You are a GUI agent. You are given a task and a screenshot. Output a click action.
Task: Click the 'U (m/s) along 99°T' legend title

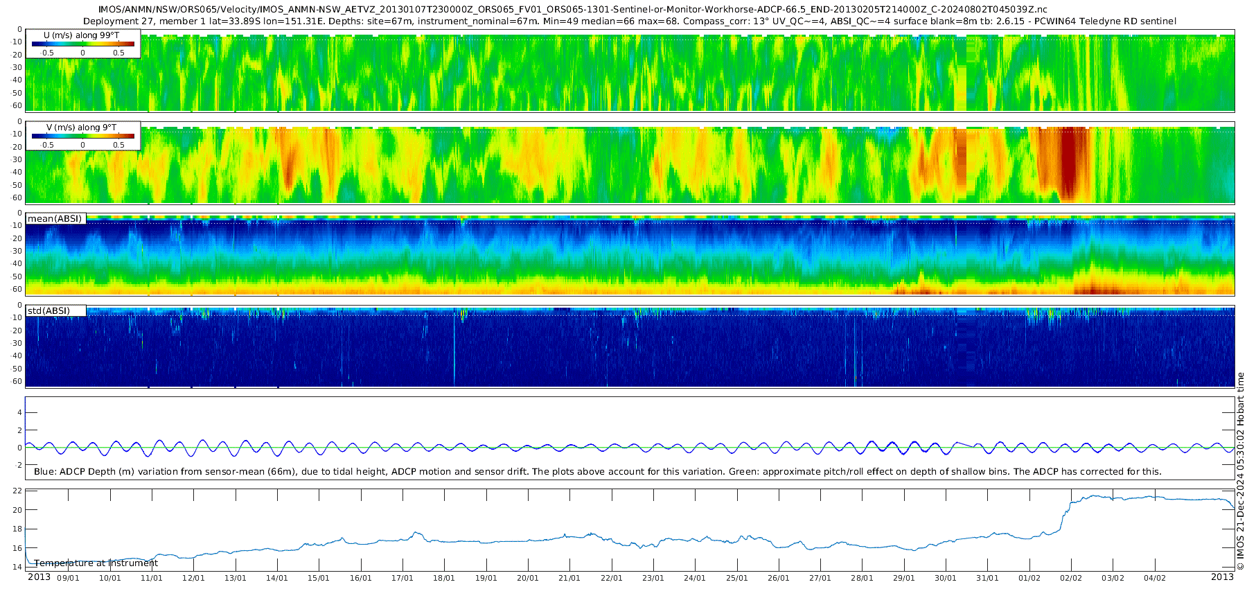click(x=81, y=35)
